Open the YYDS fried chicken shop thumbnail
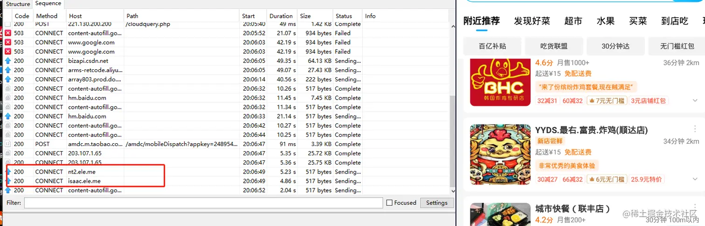The width and height of the screenshot is (705, 226). 500,154
